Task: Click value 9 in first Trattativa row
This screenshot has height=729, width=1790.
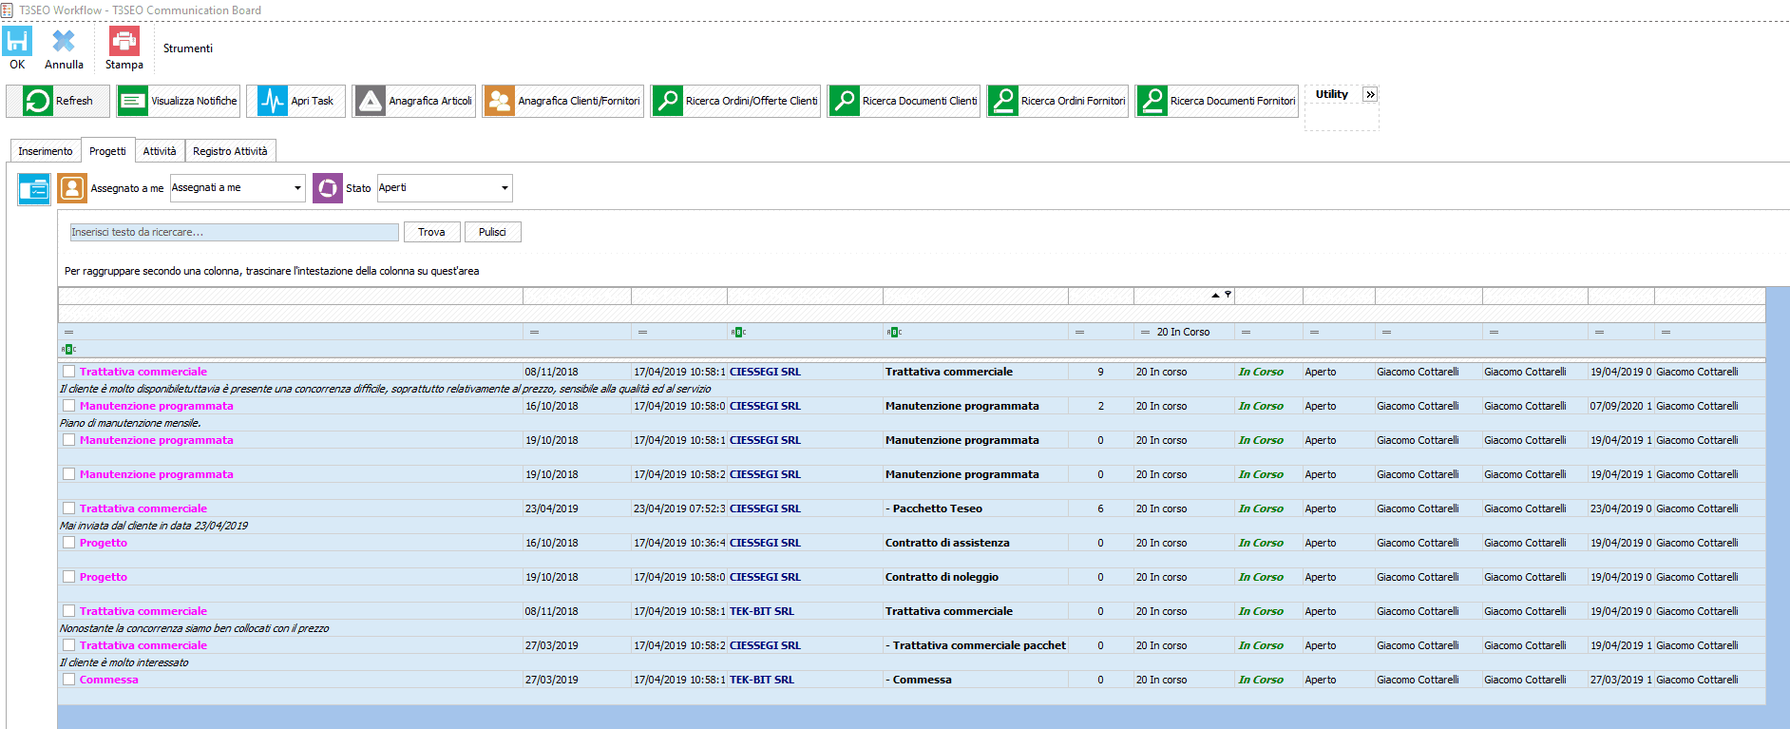Action: pos(1101,372)
